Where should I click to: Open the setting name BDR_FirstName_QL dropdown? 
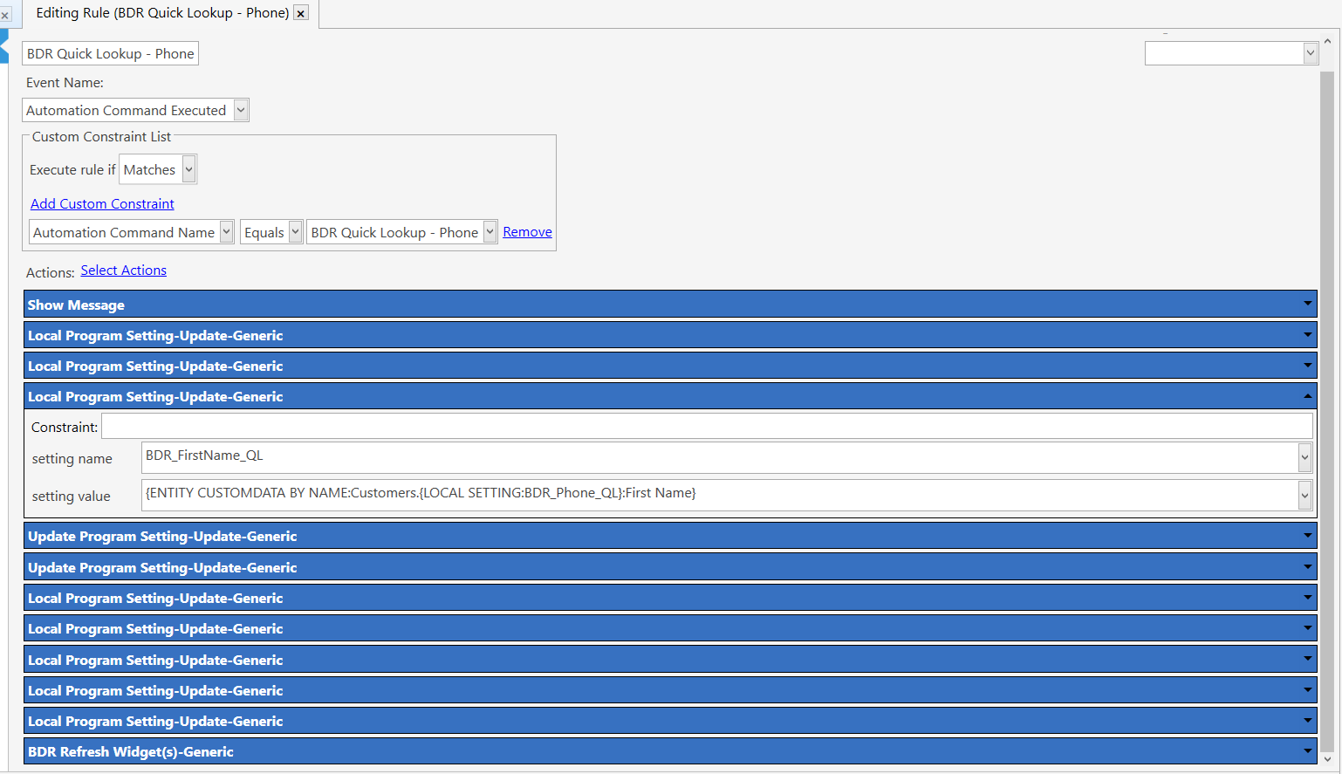tap(1304, 457)
